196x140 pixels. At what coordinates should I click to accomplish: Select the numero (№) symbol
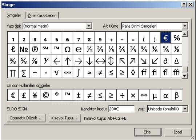(24, 49)
